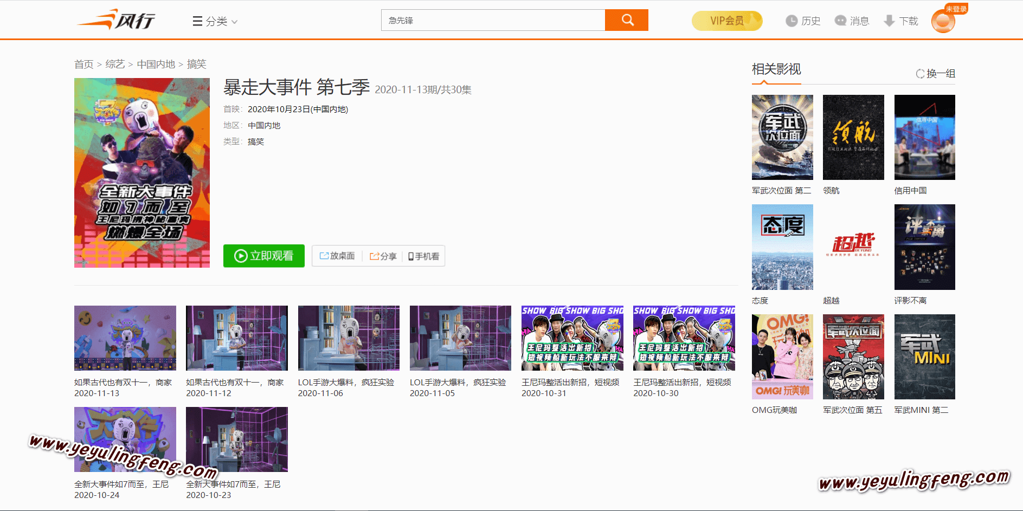This screenshot has height=511, width=1023.
Task: Click the 2020-11-13期/共30集 episode count text
Action: tap(423, 89)
